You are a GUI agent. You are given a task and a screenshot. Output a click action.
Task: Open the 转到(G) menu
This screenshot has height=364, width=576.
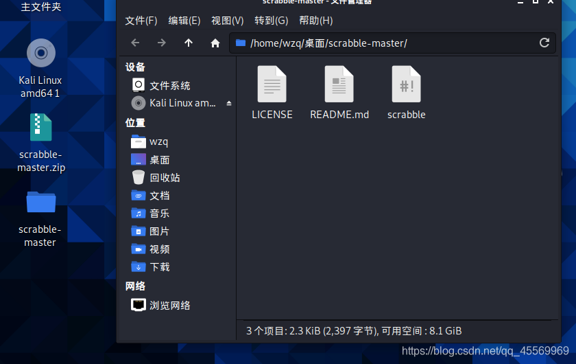click(x=272, y=21)
